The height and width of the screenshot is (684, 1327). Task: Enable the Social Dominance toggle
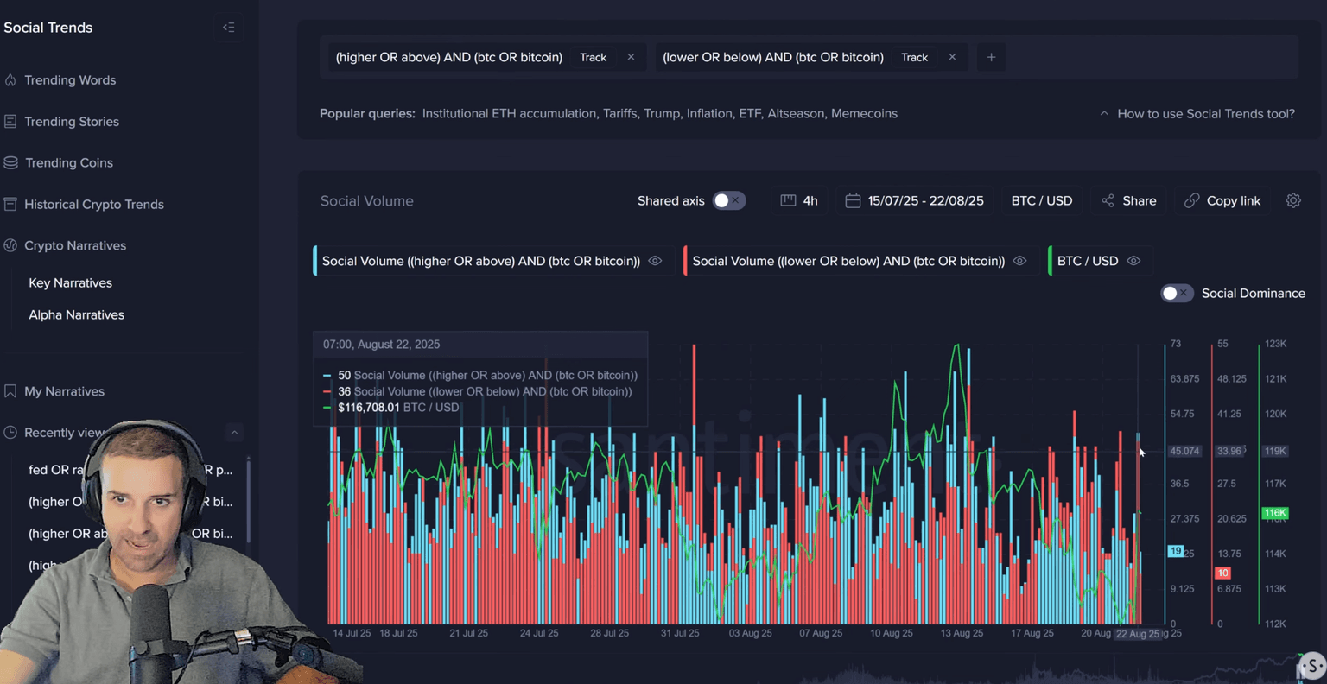(1176, 294)
